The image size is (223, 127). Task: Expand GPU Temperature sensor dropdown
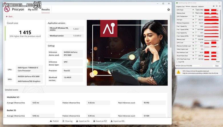193,17
